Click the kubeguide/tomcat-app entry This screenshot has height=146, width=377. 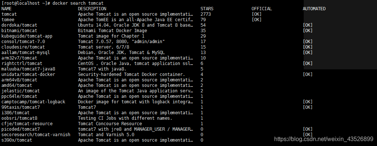click(x=27, y=36)
